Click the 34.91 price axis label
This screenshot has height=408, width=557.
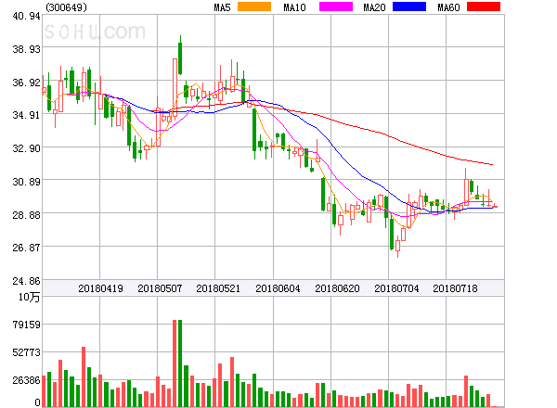(26, 115)
